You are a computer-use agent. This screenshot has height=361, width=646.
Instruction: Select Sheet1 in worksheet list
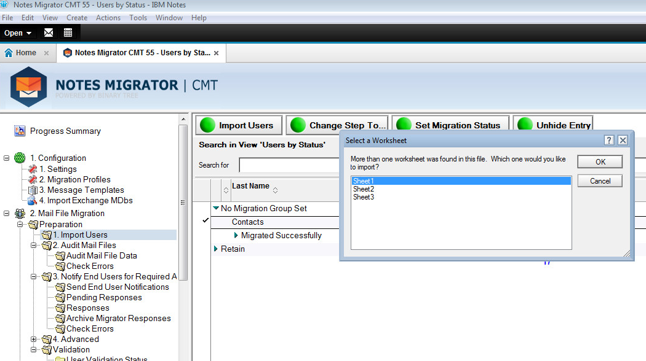tap(461, 181)
